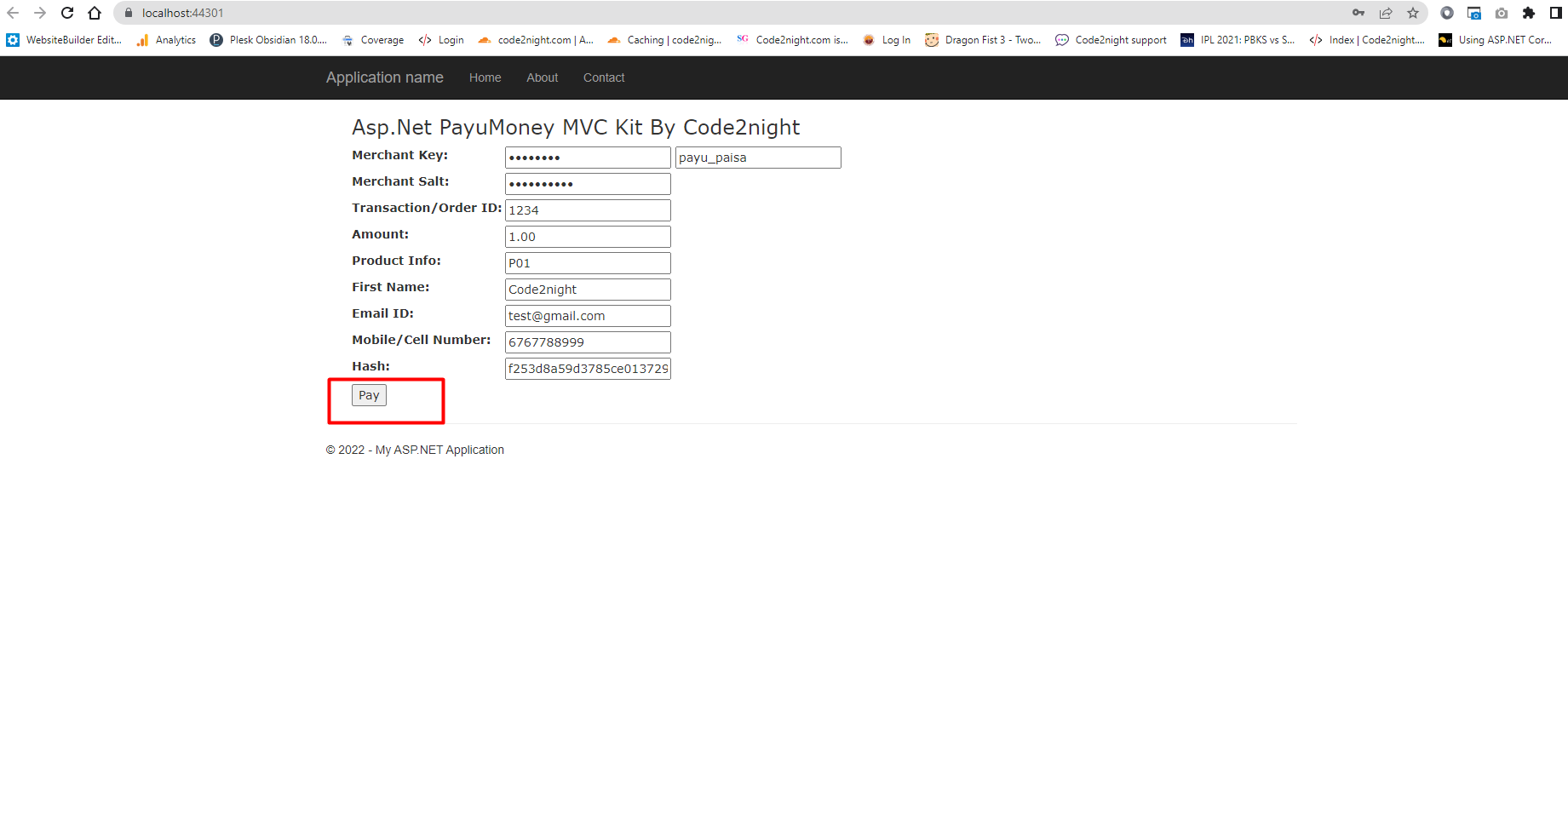Open Coverage bookmark
This screenshot has height=832, width=1568.
(373, 40)
